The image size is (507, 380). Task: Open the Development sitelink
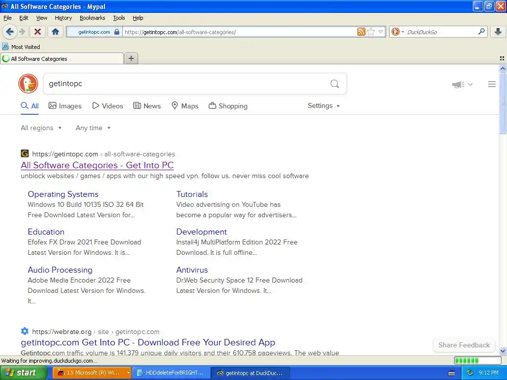pos(202,232)
